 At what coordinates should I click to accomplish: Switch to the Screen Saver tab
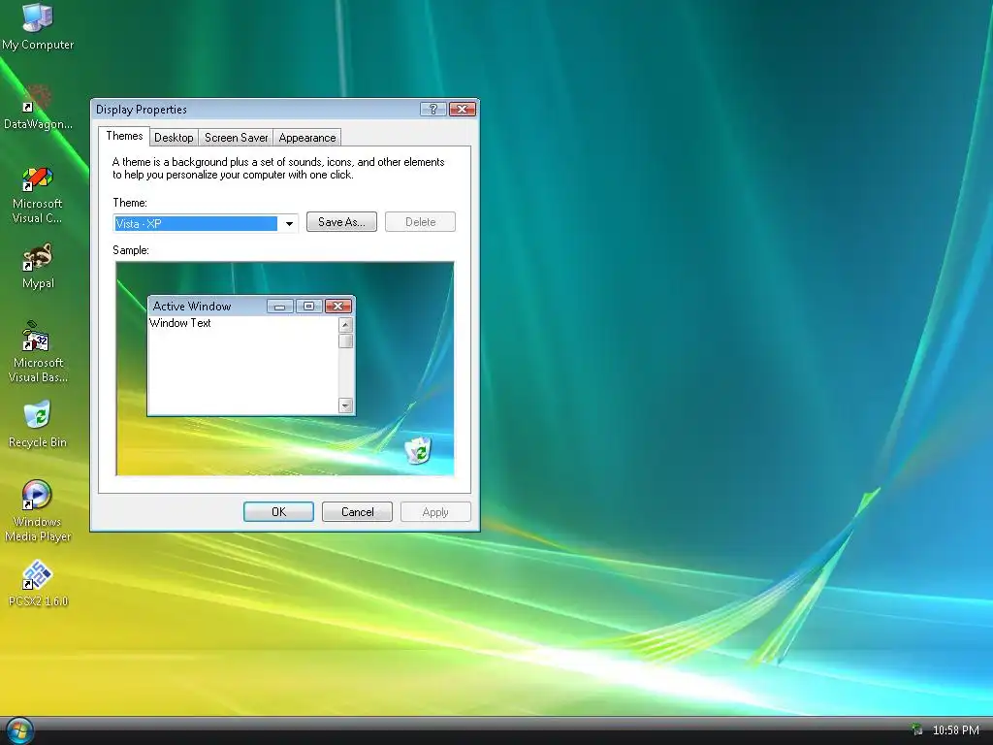[237, 138]
